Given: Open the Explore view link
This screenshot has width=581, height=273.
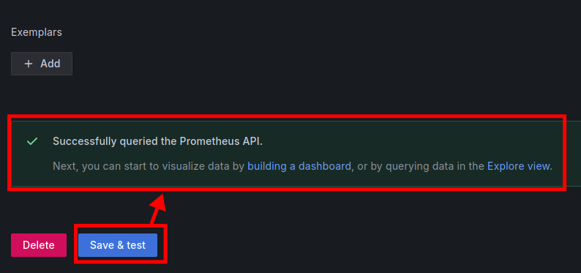Looking at the screenshot, I should (x=518, y=166).
